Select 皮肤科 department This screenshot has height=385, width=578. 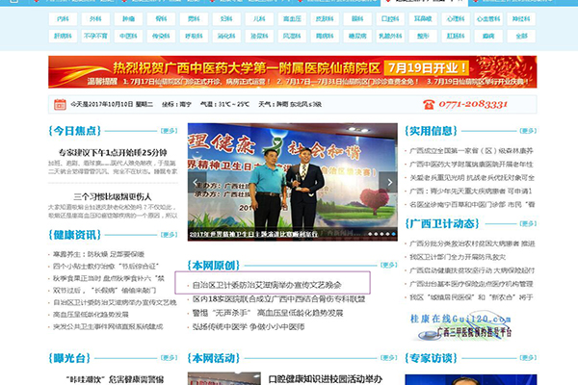tap(325, 19)
